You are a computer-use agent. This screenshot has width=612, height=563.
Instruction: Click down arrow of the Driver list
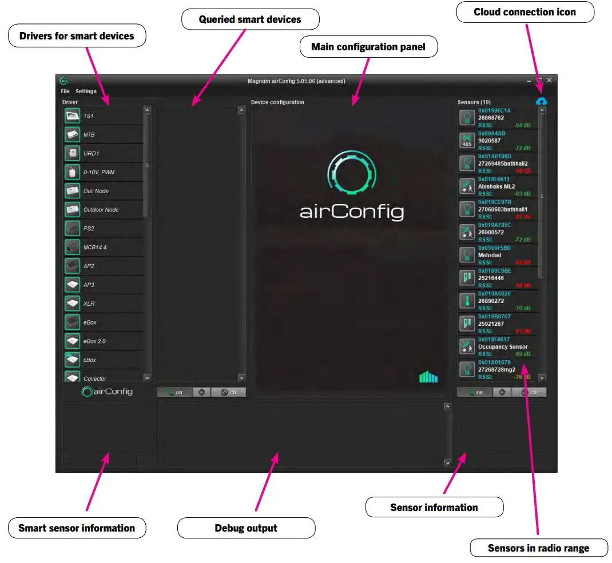[147, 378]
